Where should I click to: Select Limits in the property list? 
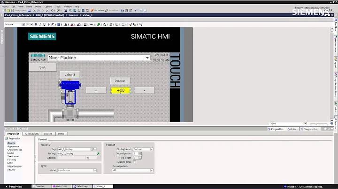(10, 163)
